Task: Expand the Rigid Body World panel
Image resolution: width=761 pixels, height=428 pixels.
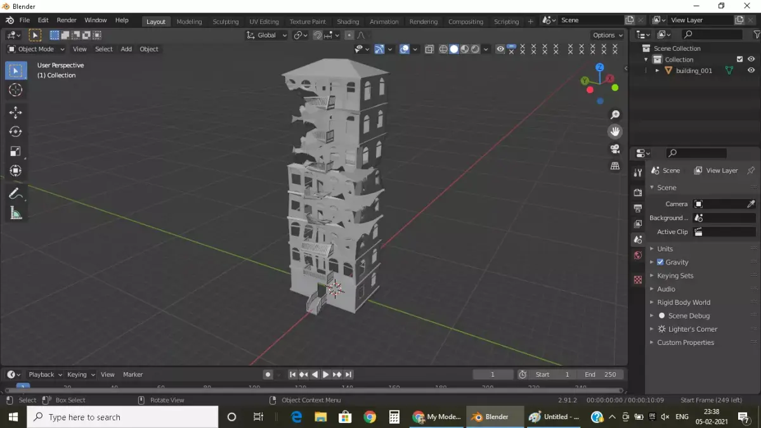Action: tap(683, 302)
